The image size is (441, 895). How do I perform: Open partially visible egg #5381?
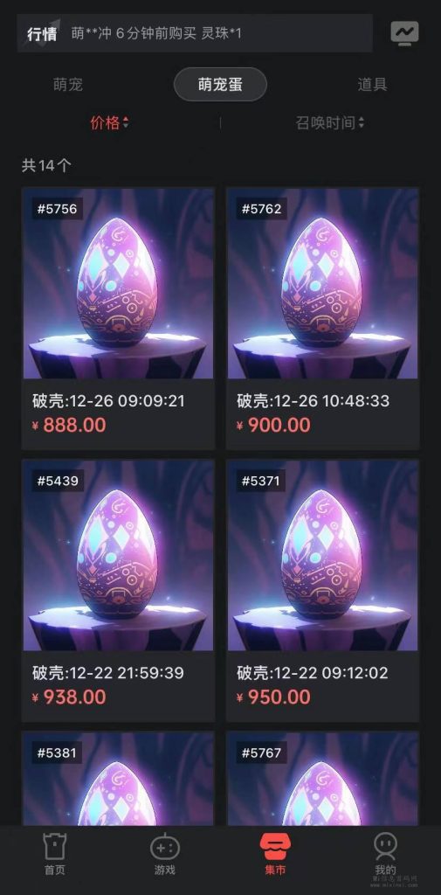click(x=118, y=779)
